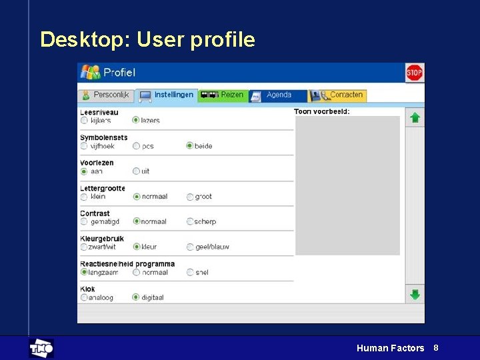Viewport: 480px width, 360px height.
Task: Open the Contacten tab
Action: 337,95
